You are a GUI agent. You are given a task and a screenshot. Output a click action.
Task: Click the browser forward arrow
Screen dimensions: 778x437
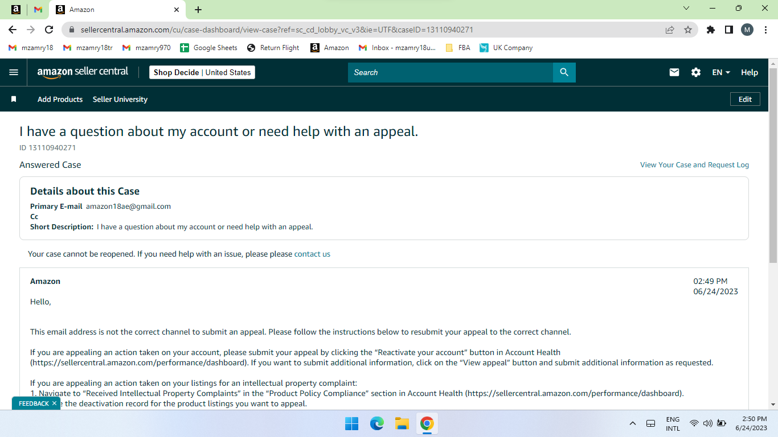pos(31,30)
